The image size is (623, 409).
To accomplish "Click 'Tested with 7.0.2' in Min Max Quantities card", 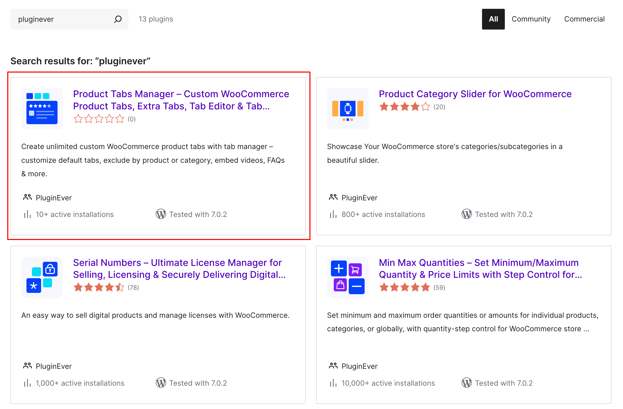I will [x=504, y=383].
